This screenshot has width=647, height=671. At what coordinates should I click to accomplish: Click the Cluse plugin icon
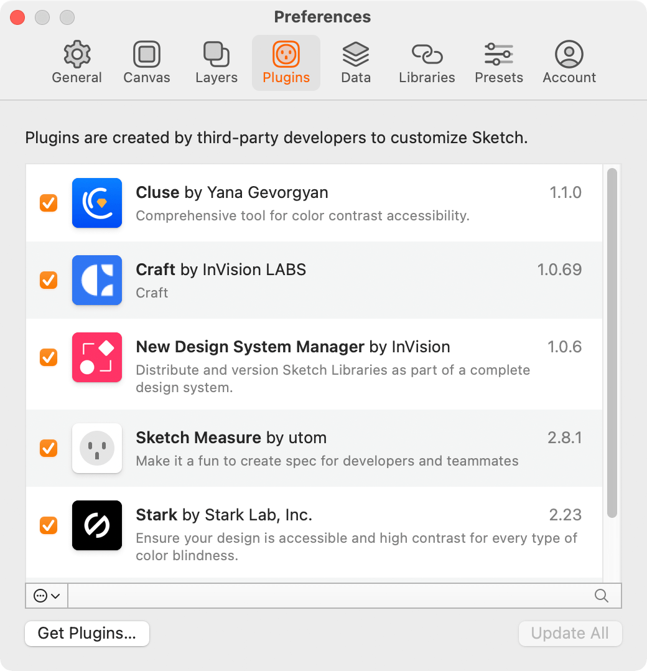pyautogui.click(x=97, y=203)
